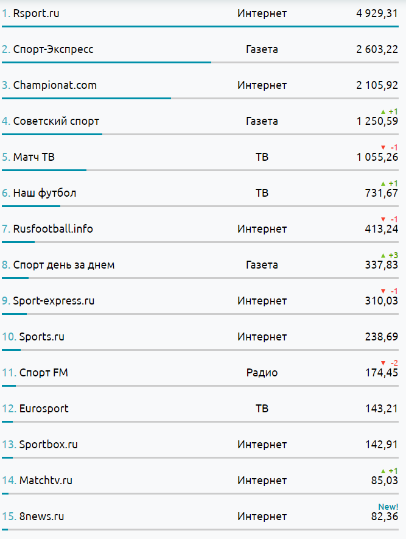Click the green up arrow beside Советский спорт

pyautogui.click(x=383, y=111)
